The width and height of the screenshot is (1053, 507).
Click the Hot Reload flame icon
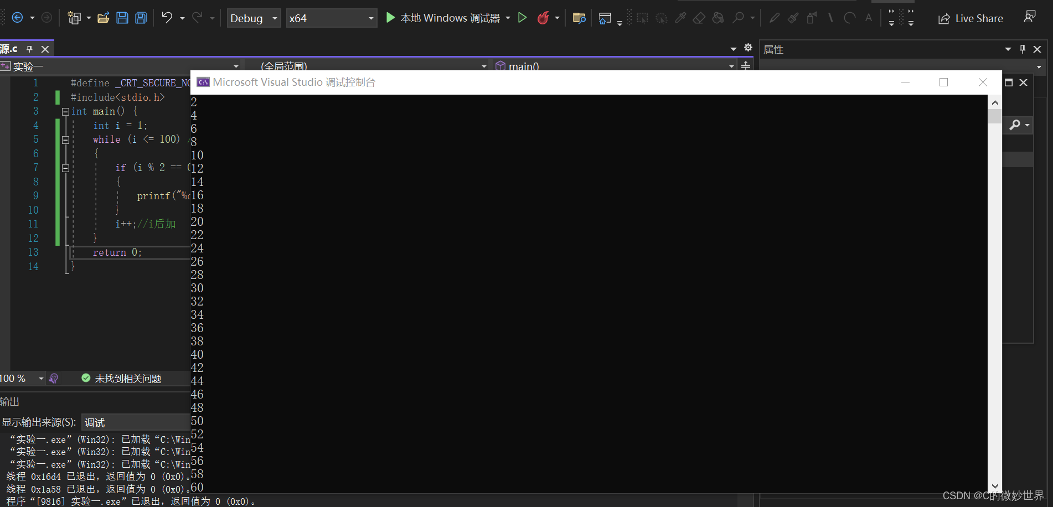click(543, 18)
